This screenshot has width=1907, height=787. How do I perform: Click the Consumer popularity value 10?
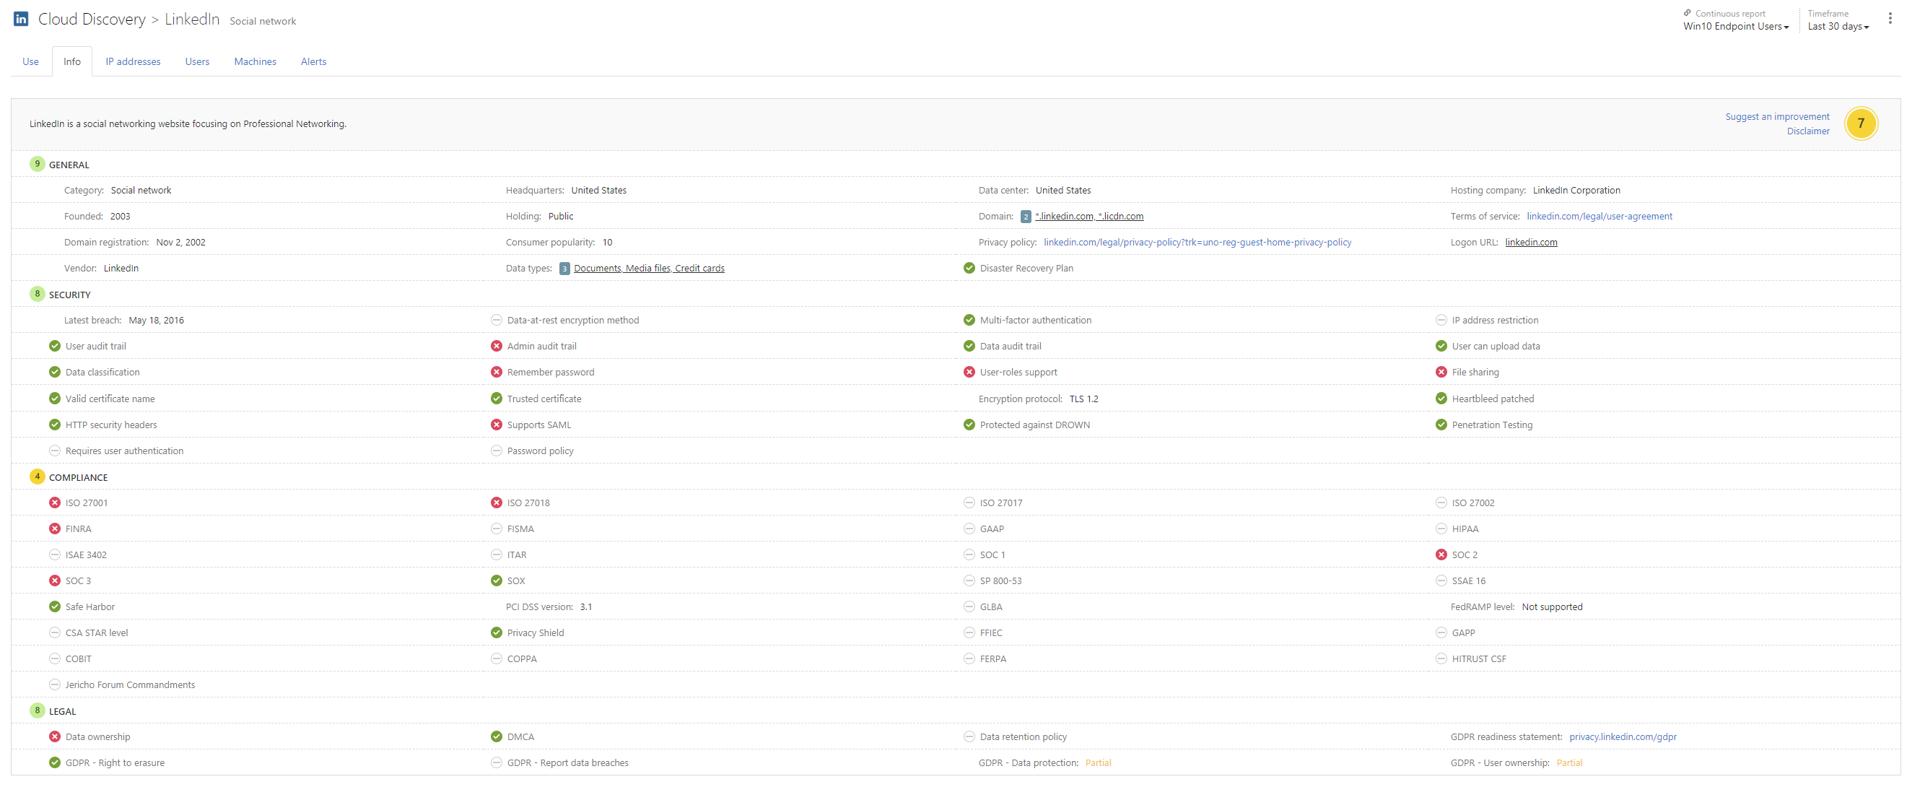point(607,242)
